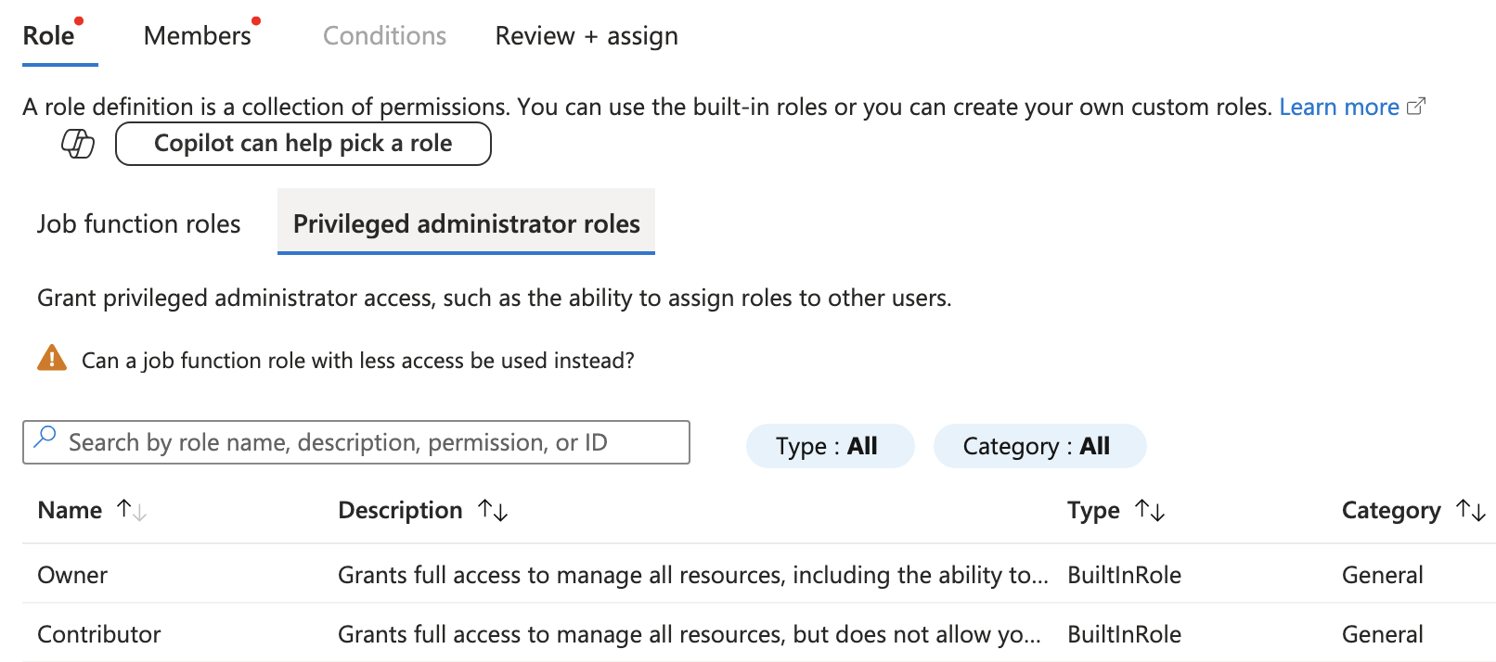Open the Category : All filter

click(x=1039, y=446)
